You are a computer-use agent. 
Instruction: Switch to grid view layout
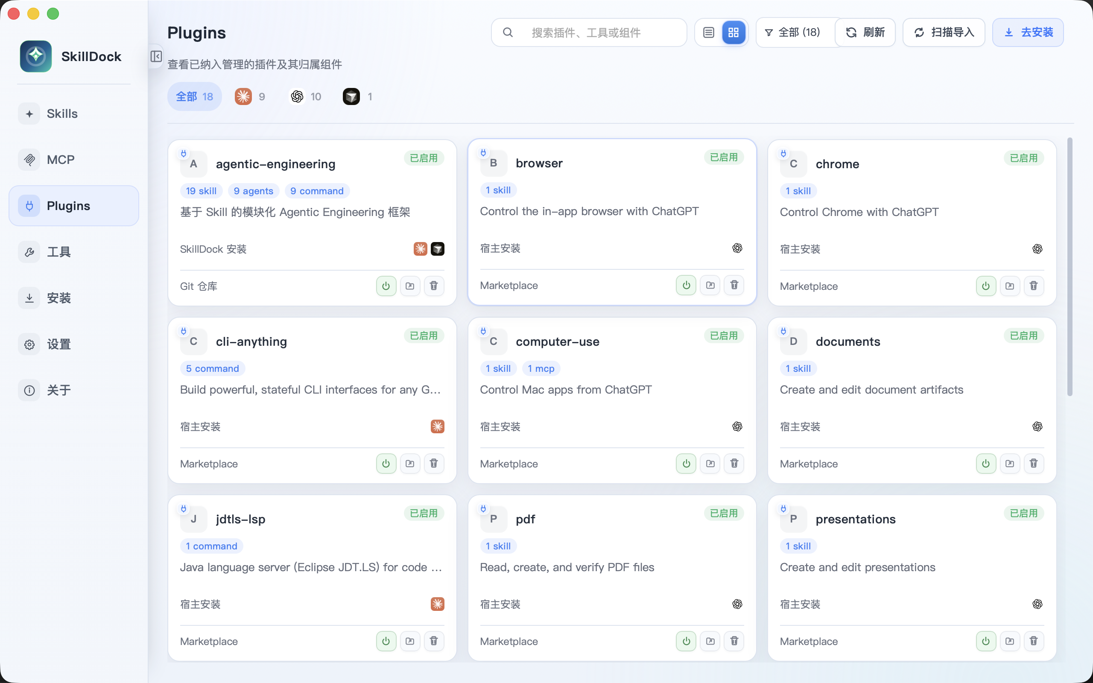pyautogui.click(x=734, y=32)
